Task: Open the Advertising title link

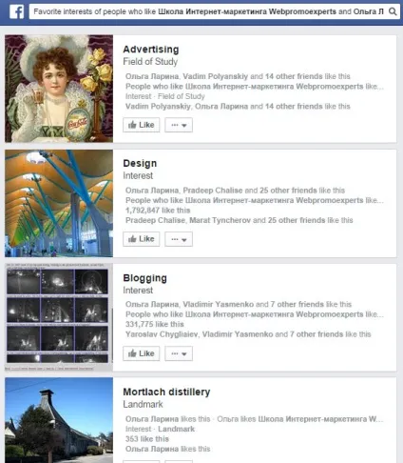Action: (x=151, y=50)
